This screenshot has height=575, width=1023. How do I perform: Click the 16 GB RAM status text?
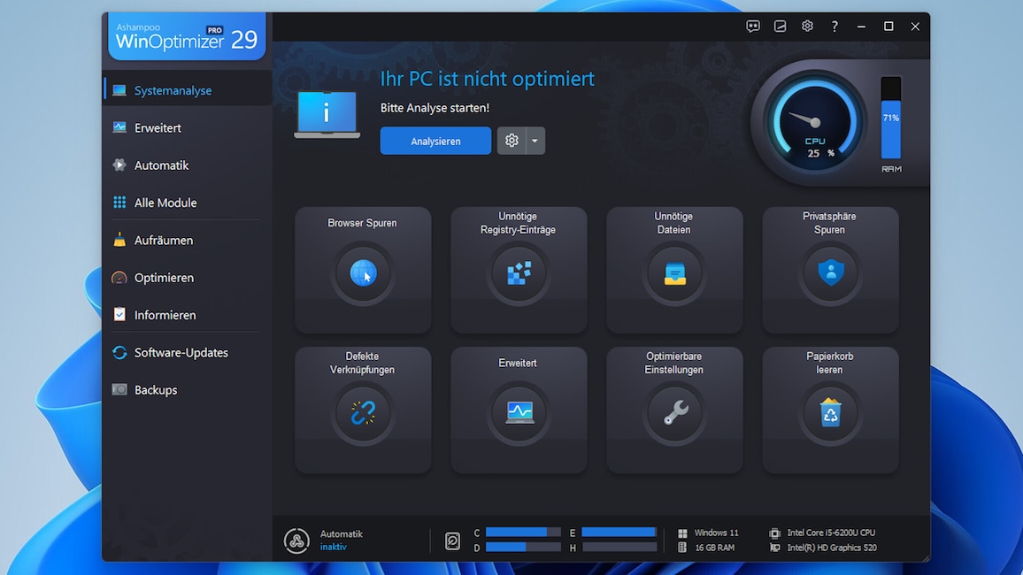click(x=714, y=548)
